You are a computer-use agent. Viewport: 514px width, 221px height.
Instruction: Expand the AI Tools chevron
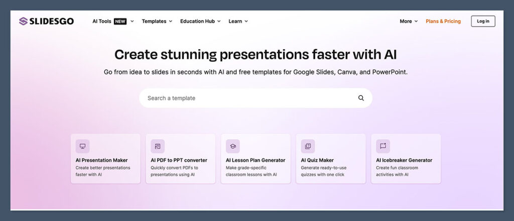(132, 21)
